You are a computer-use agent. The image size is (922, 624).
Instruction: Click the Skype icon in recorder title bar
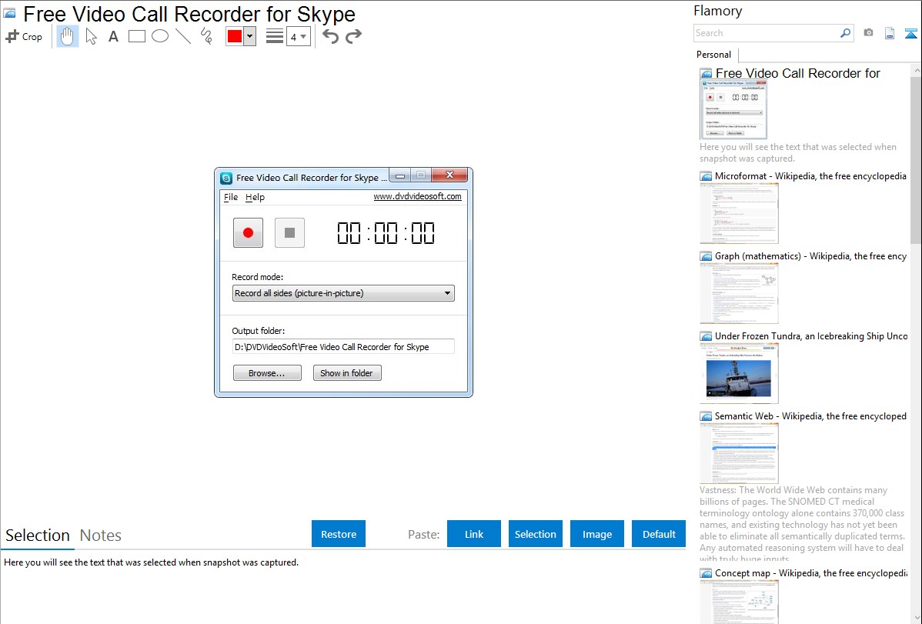226,178
